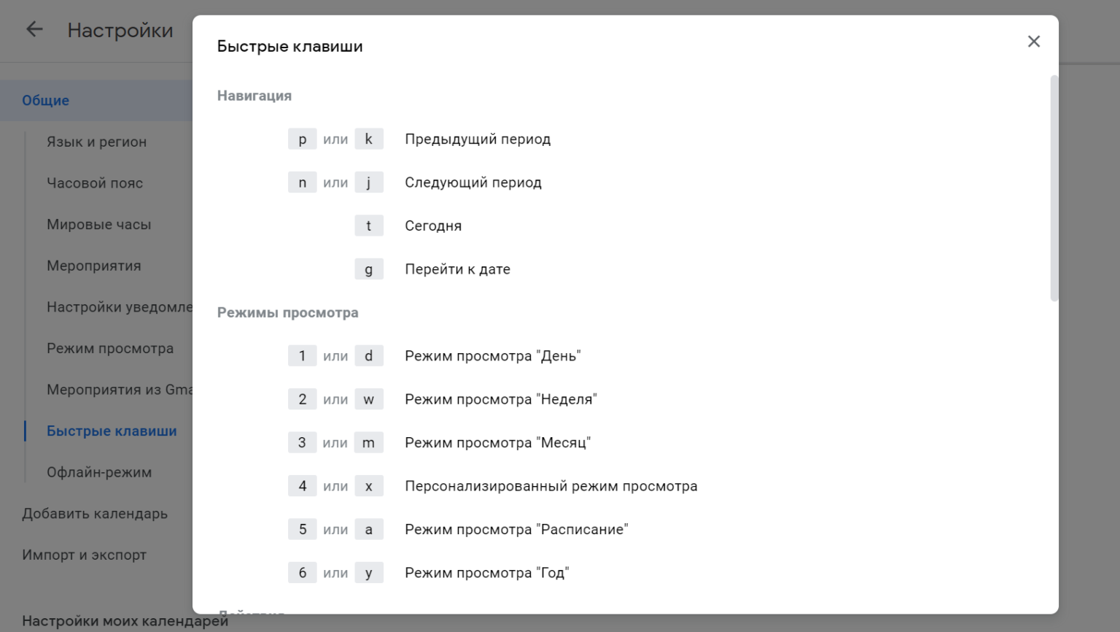Open Импорт и экспорт section

point(84,555)
